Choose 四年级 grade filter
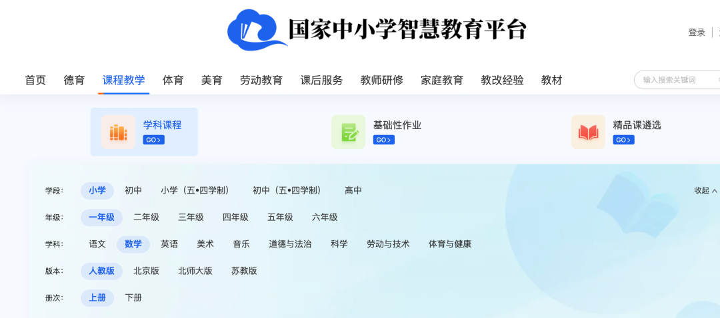720x318 pixels. click(235, 218)
